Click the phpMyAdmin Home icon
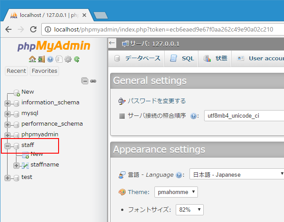Image resolution: width=284 pixels, height=222 pixels. 32,59
